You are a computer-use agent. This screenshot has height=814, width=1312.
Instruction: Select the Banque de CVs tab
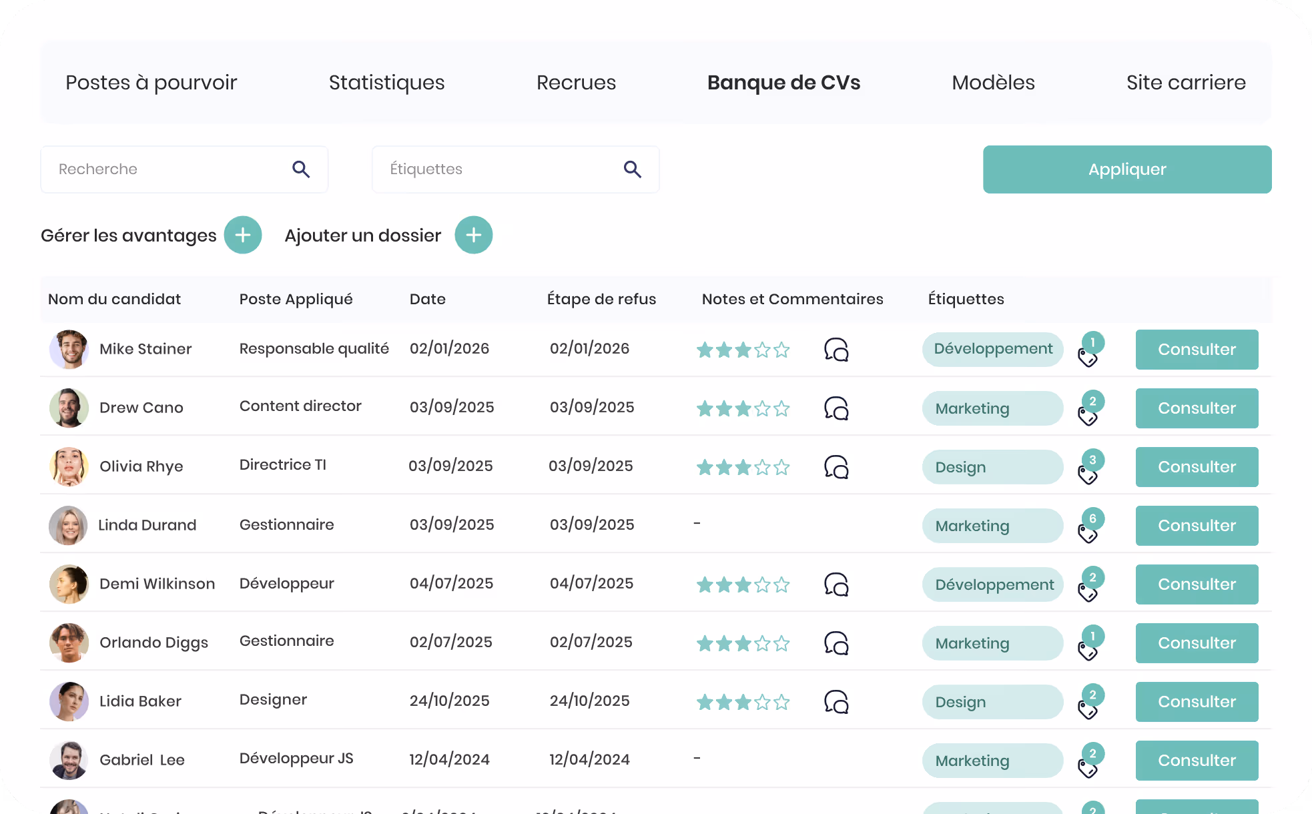pos(784,83)
